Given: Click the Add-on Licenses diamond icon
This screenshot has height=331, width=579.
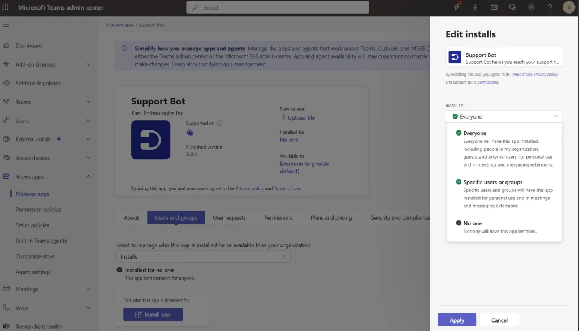Looking at the screenshot, I should [x=6, y=64].
